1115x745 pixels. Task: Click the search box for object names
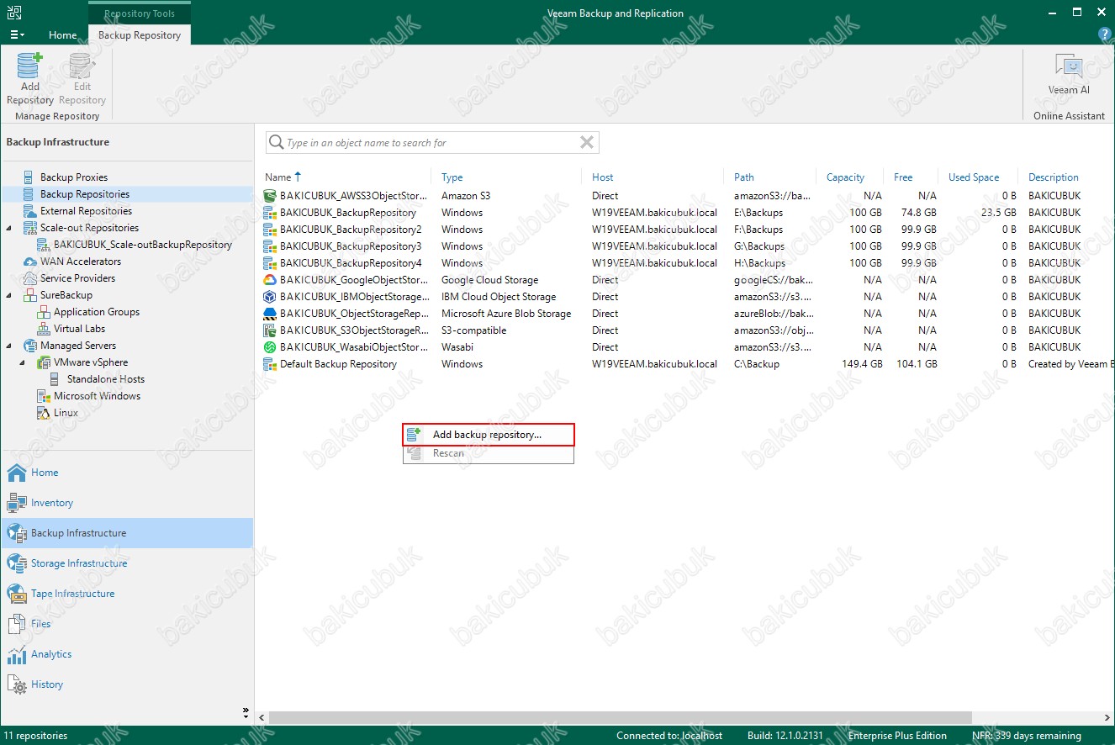431,143
